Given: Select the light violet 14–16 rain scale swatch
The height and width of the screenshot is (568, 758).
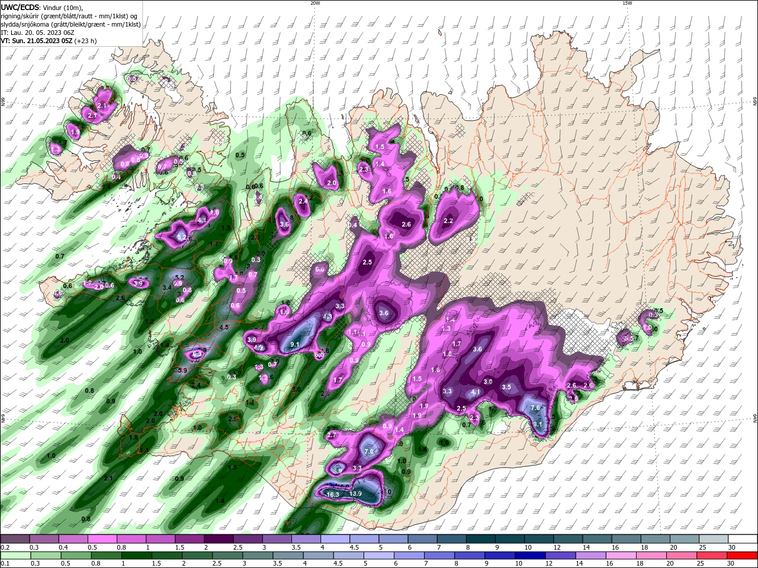Looking at the screenshot, I should point(592,555).
